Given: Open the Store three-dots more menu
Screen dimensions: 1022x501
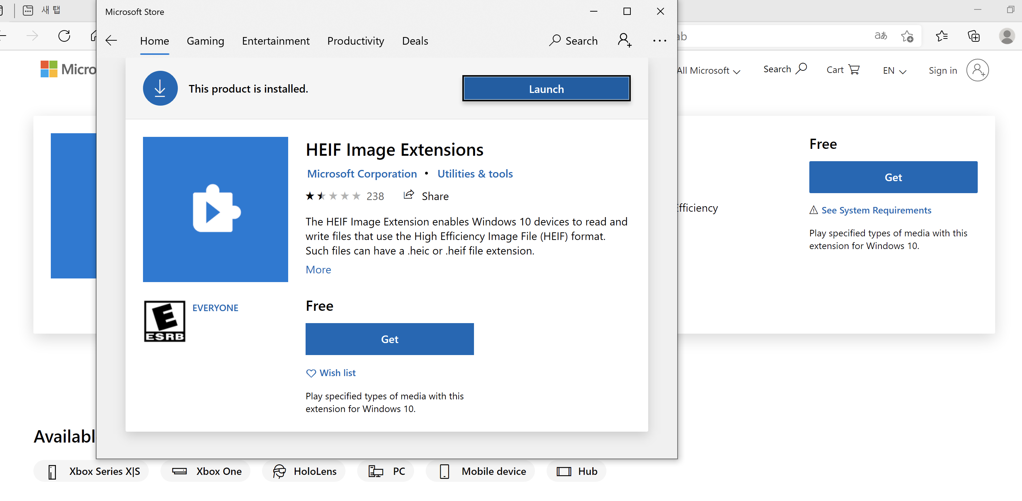Looking at the screenshot, I should pos(659,41).
